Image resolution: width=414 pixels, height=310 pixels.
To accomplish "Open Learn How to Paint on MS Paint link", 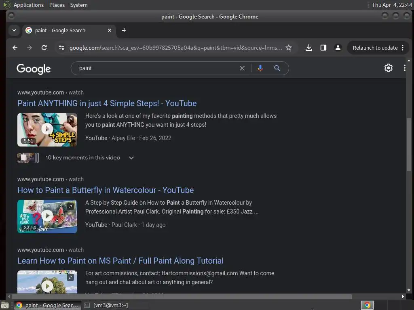I will click(x=120, y=261).
